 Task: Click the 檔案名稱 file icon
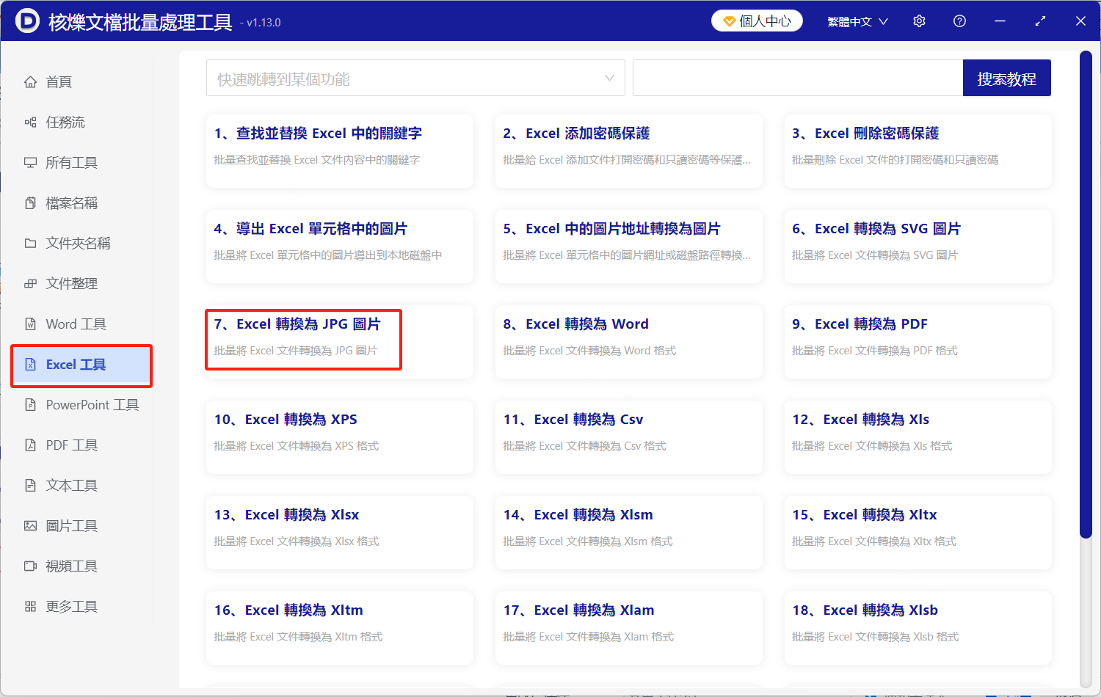[x=30, y=203]
